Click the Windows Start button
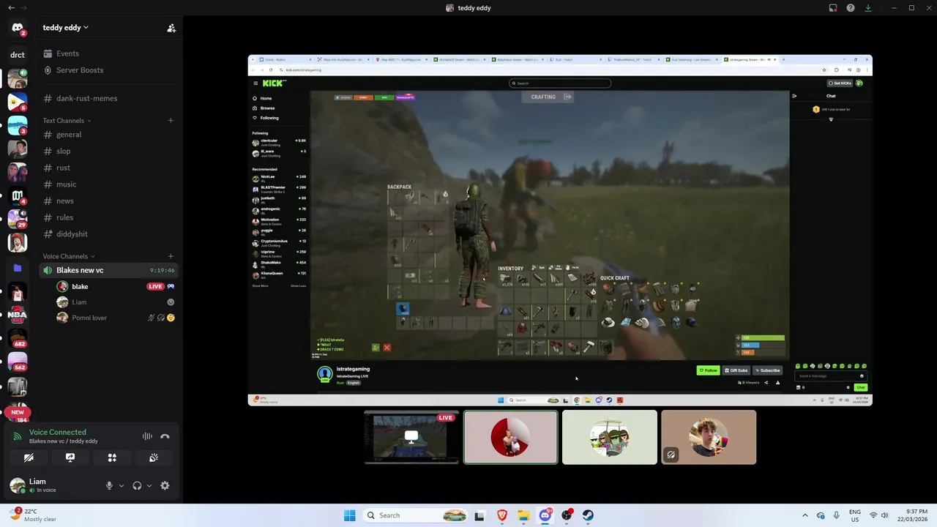The image size is (937, 527). tap(349, 515)
